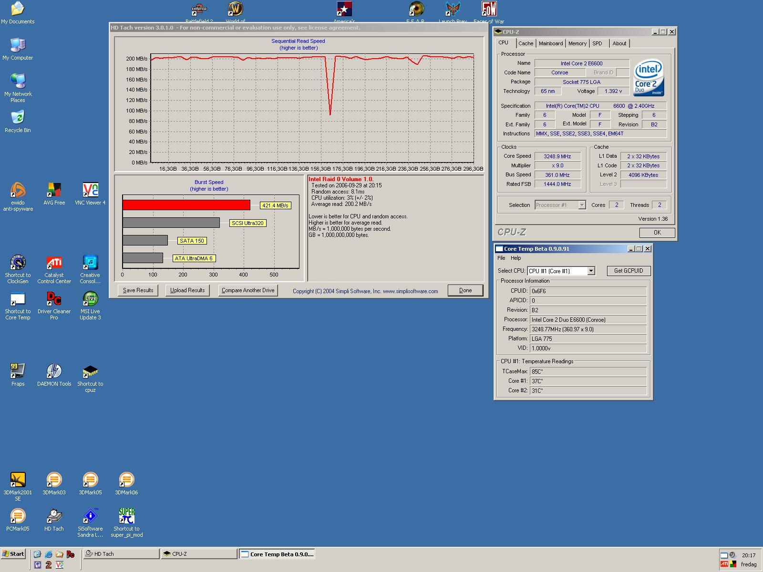The image size is (763, 572).
Task: Click the Done button in HD Tach
Action: [465, 290]
